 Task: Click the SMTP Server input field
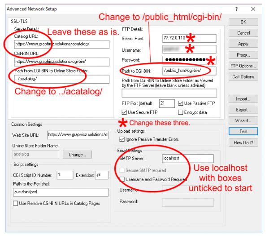pyautogui.click(x=188, y=158)
